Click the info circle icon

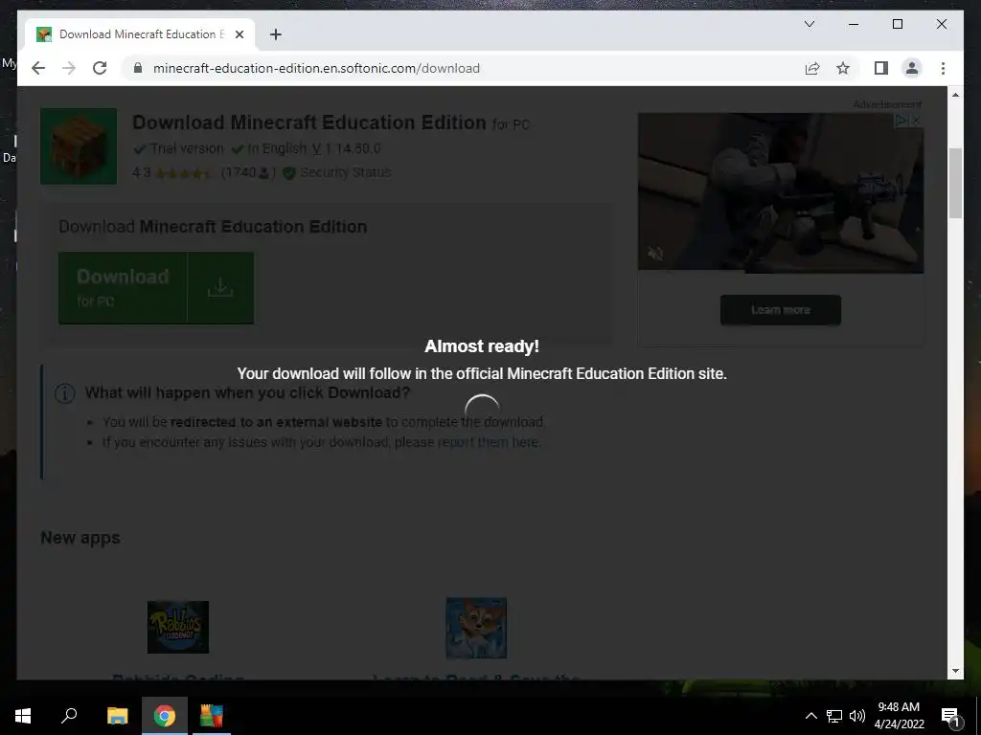point(64,393)
